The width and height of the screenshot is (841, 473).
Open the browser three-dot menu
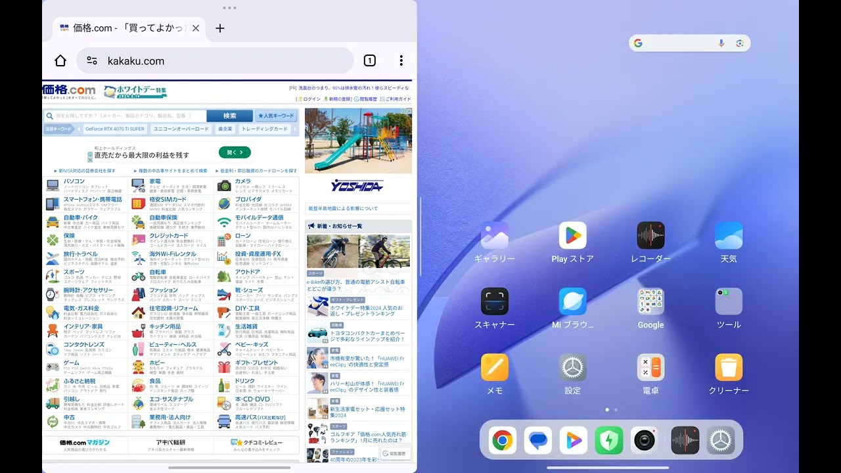point(401,60)
